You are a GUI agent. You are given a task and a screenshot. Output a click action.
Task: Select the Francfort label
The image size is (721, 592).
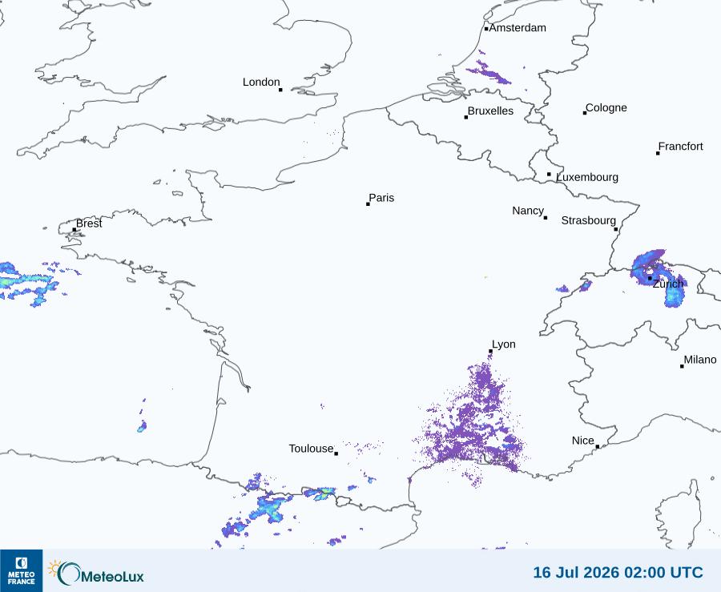680,146
